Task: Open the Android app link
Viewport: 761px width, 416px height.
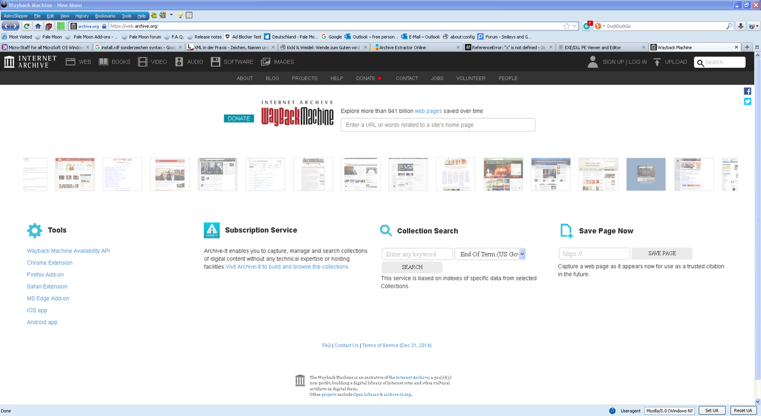Action: (42, 322)
